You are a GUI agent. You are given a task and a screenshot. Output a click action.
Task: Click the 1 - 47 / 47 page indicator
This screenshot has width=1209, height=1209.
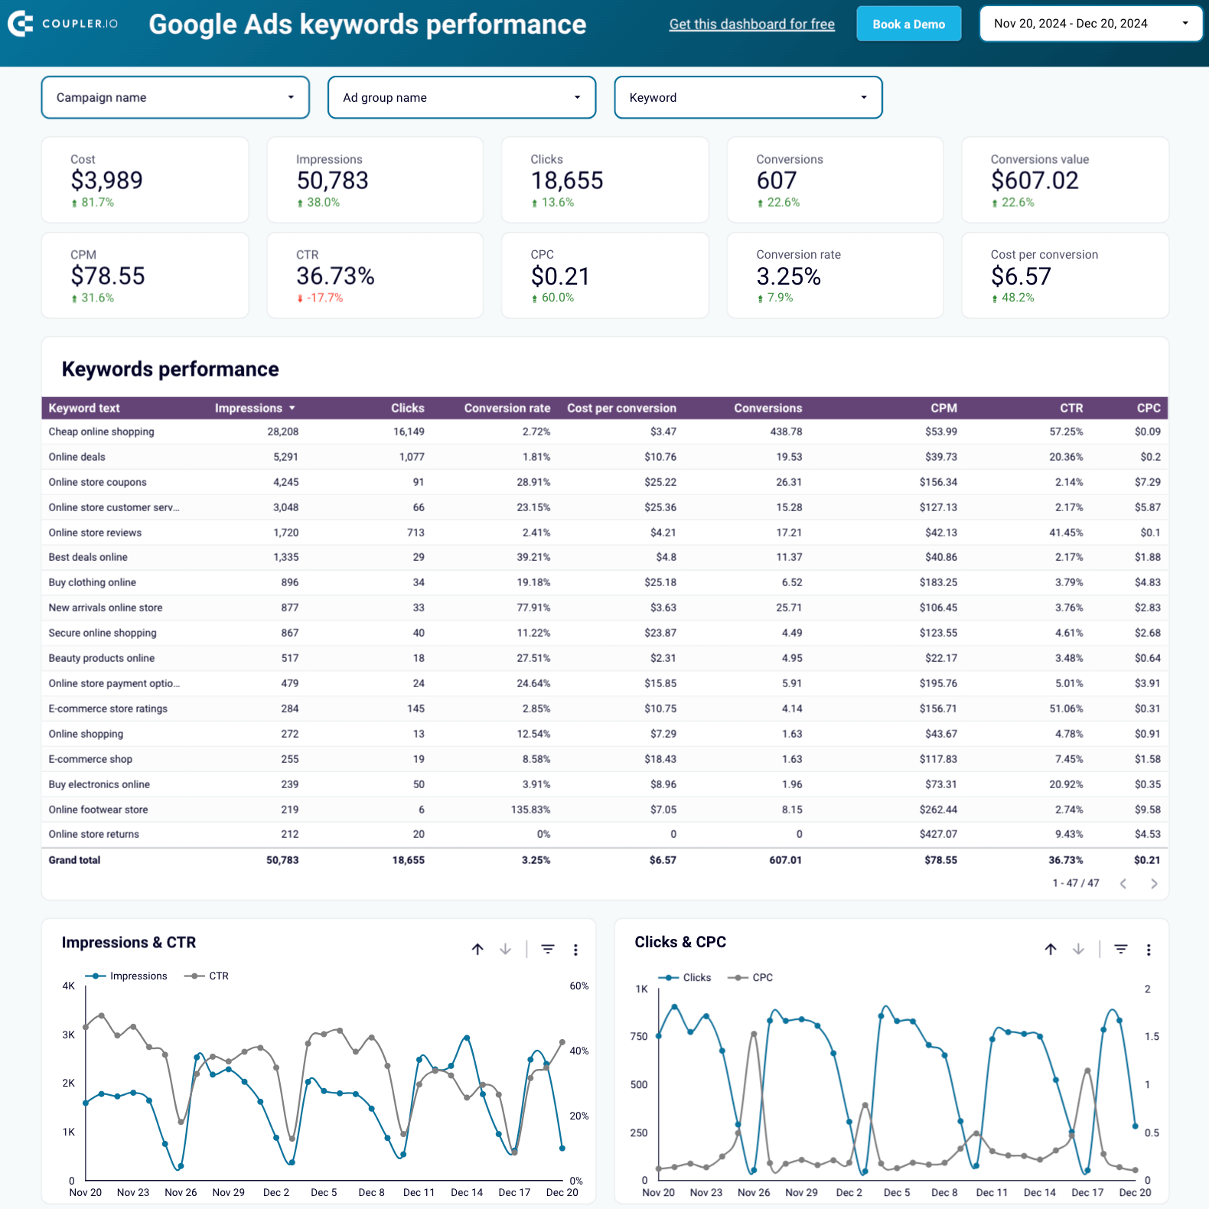1076,883
